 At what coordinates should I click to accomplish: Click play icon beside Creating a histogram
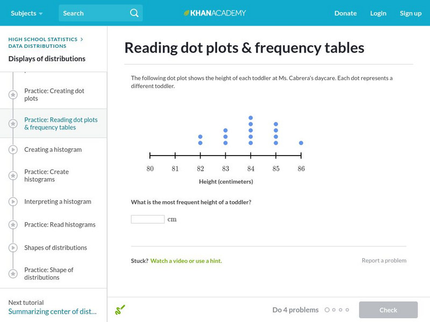(13, 150)
